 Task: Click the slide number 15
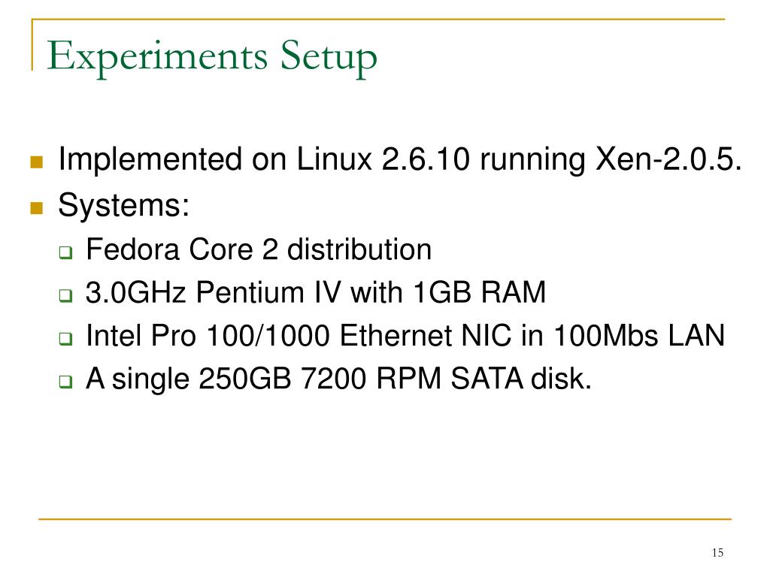click(x=717, y=553)
